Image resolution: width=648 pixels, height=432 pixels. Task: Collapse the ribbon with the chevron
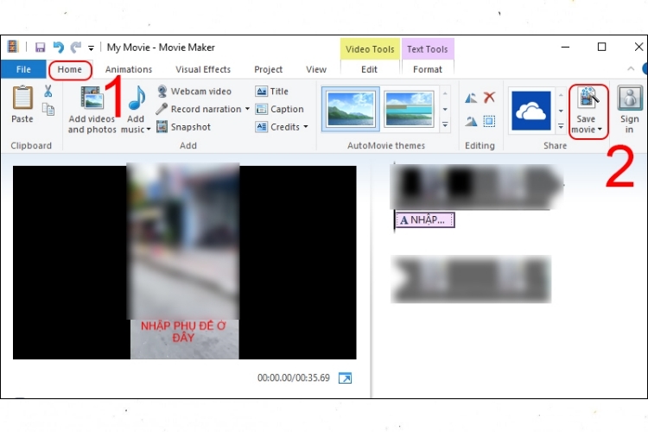click(x=631, y=68)
